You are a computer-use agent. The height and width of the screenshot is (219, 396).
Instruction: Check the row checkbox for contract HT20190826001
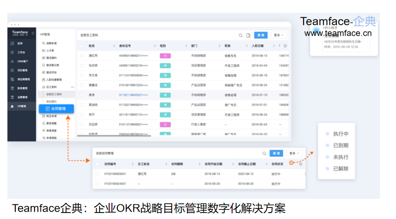[x=97, y=174]
